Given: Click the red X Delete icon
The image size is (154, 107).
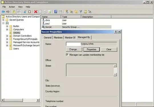Looking at the screenshot, I should click(36, 12).
